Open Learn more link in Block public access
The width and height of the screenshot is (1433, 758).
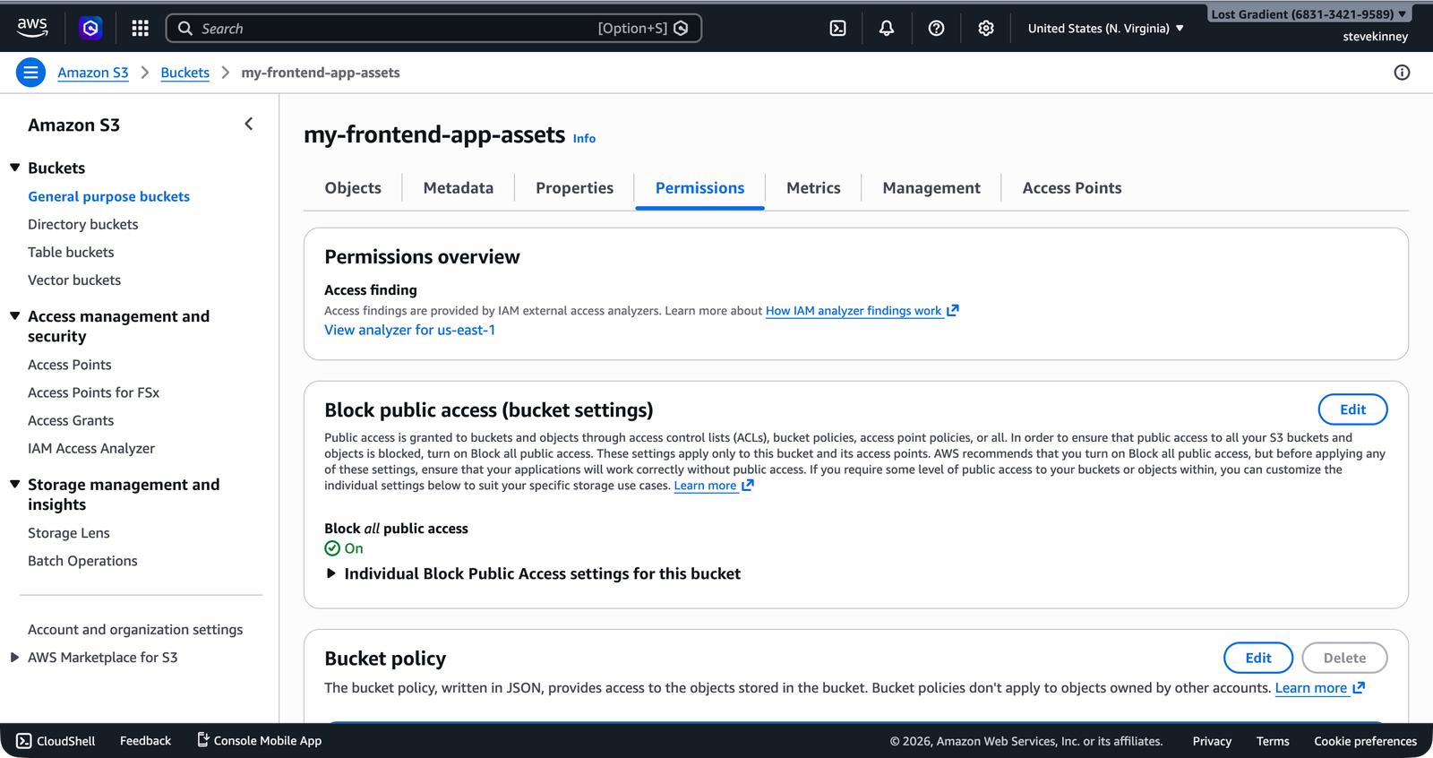pyautogui.click(x=705, y=485)
